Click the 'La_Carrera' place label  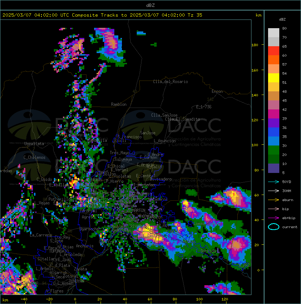41,235
